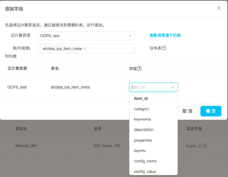Collapse the item_id field dropdown arrow
The height and width of the screenshot is (177, 228).
click(x=172, y=87)
